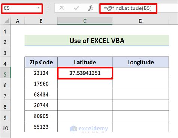This screenshot has width=178, height=138.
Task: Select column C header
Action: tap(85, 21)
